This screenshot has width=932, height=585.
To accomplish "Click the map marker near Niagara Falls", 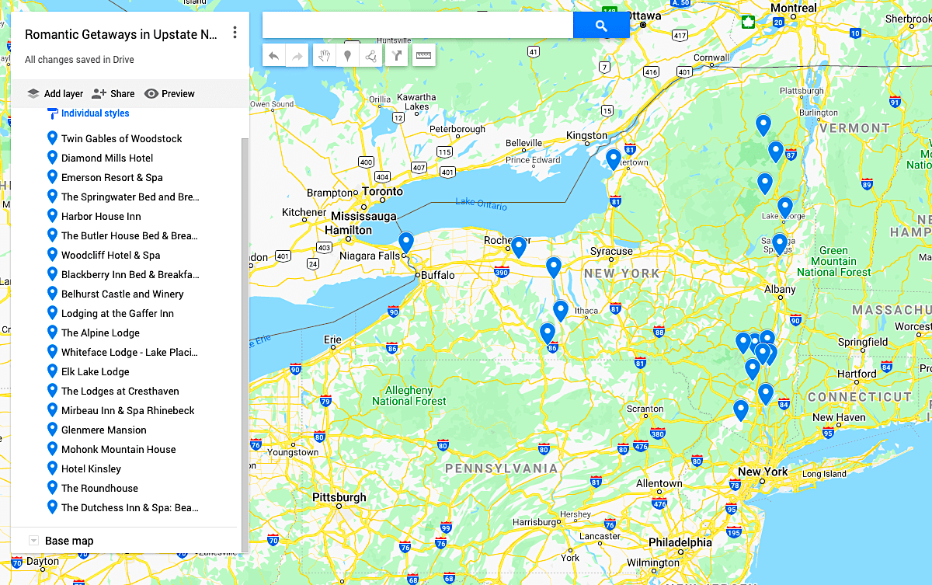I will tap(405, 244).
